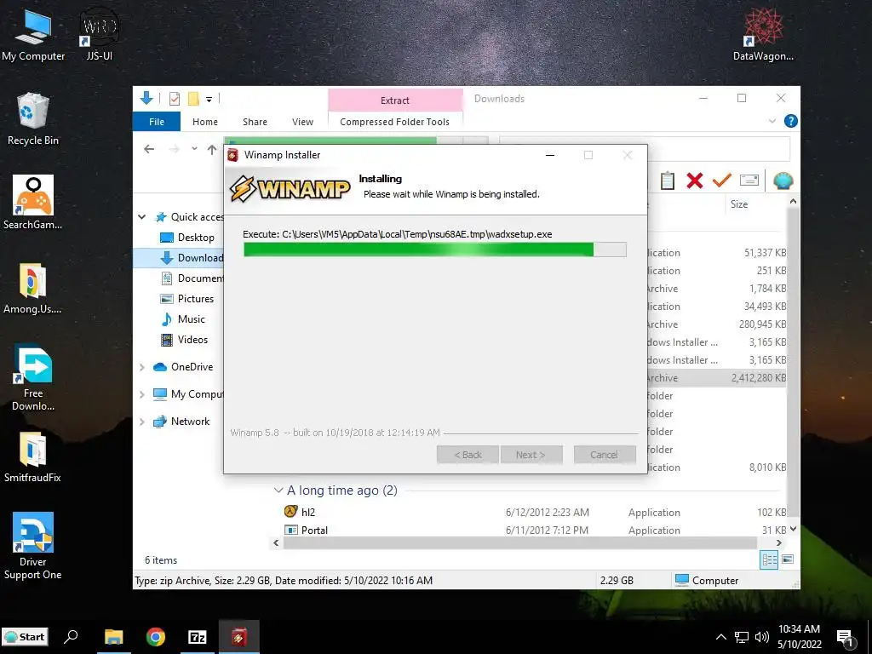Viewport: 872px width, 654px height.
Task: Switch to the Home ribbon tab
Action: click(205, 122)
